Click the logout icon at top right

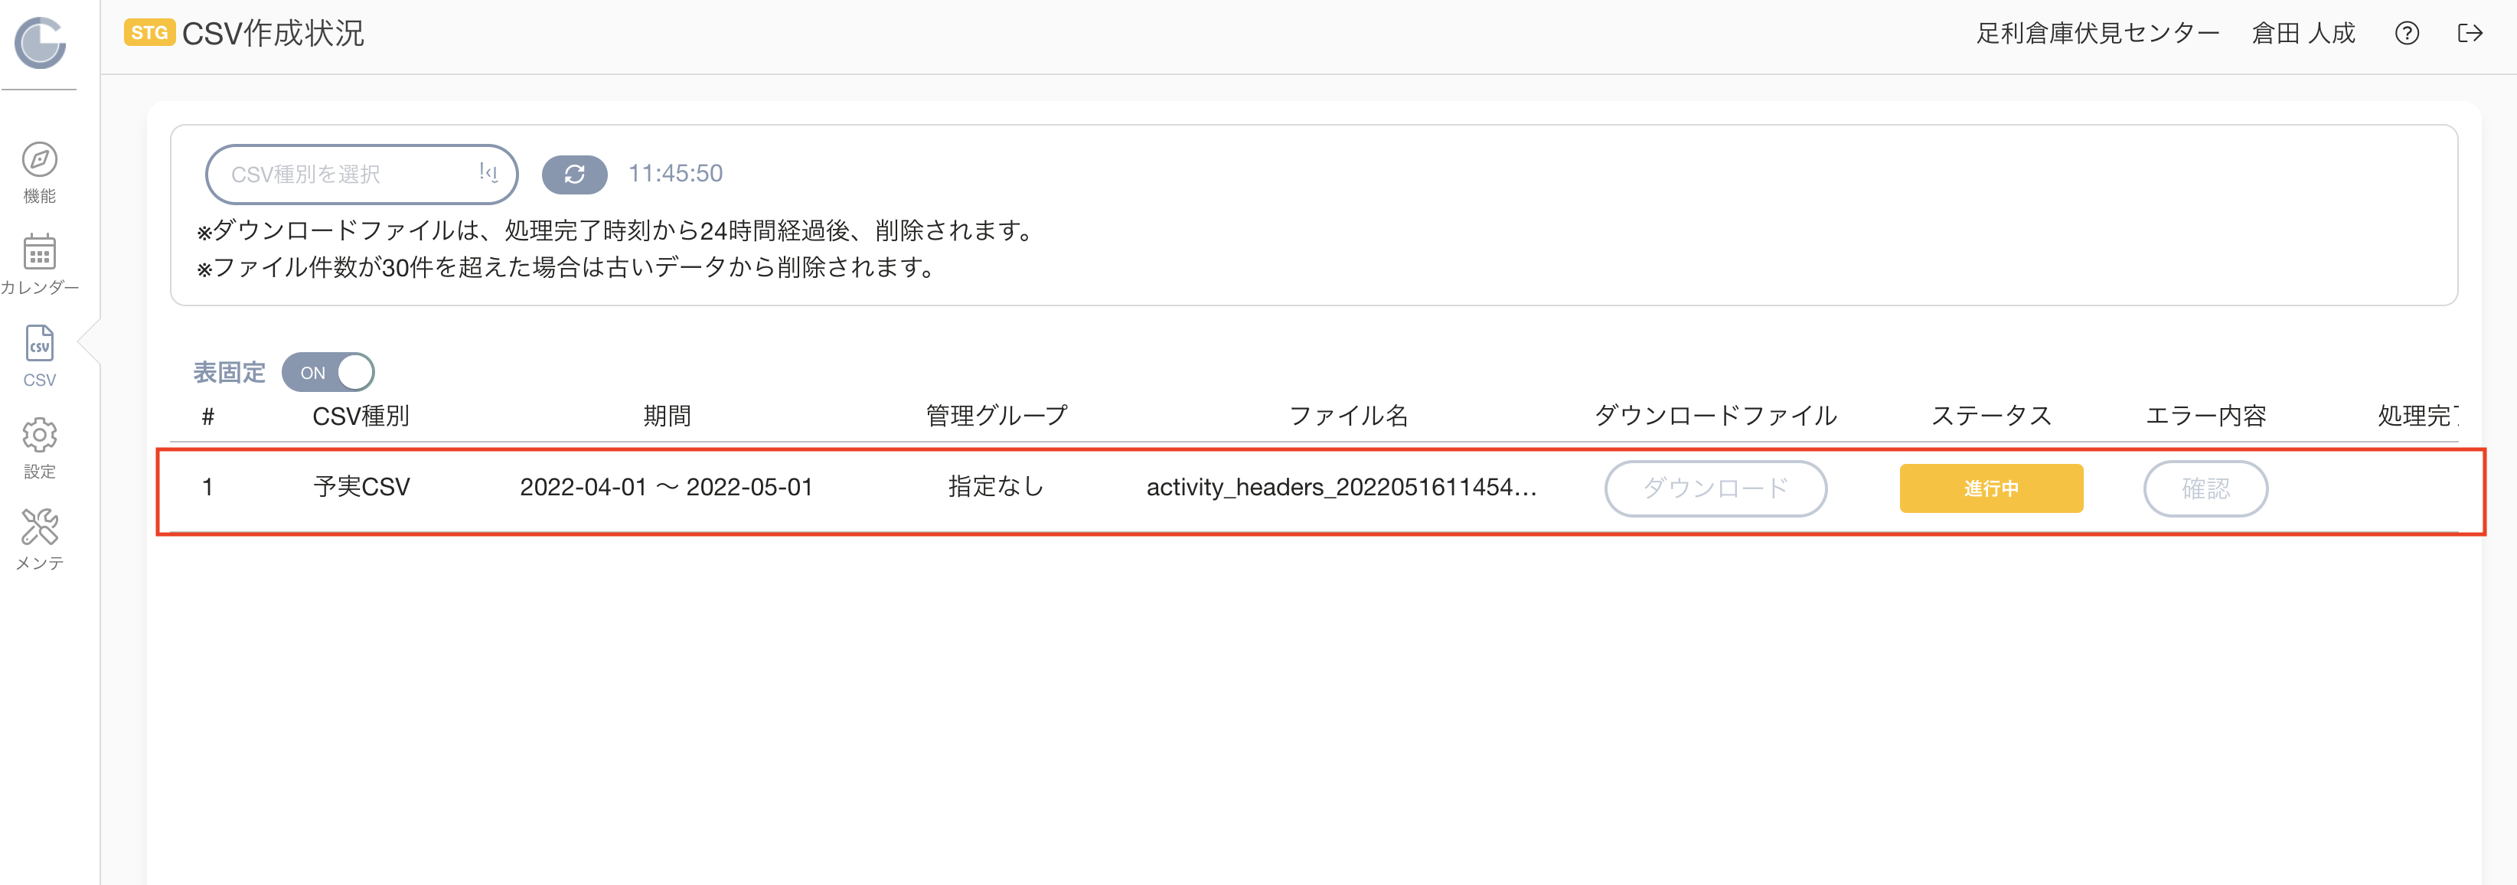2469,33
